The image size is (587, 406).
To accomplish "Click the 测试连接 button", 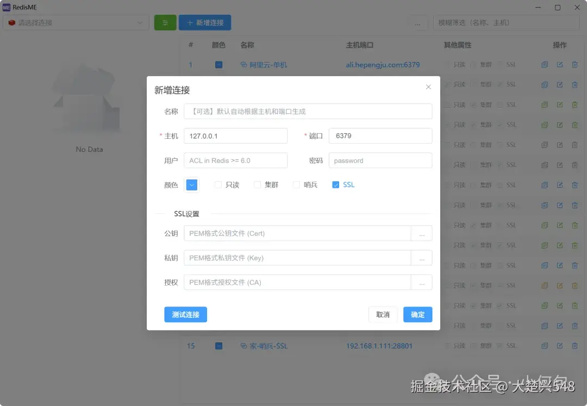I will [186, 315].
